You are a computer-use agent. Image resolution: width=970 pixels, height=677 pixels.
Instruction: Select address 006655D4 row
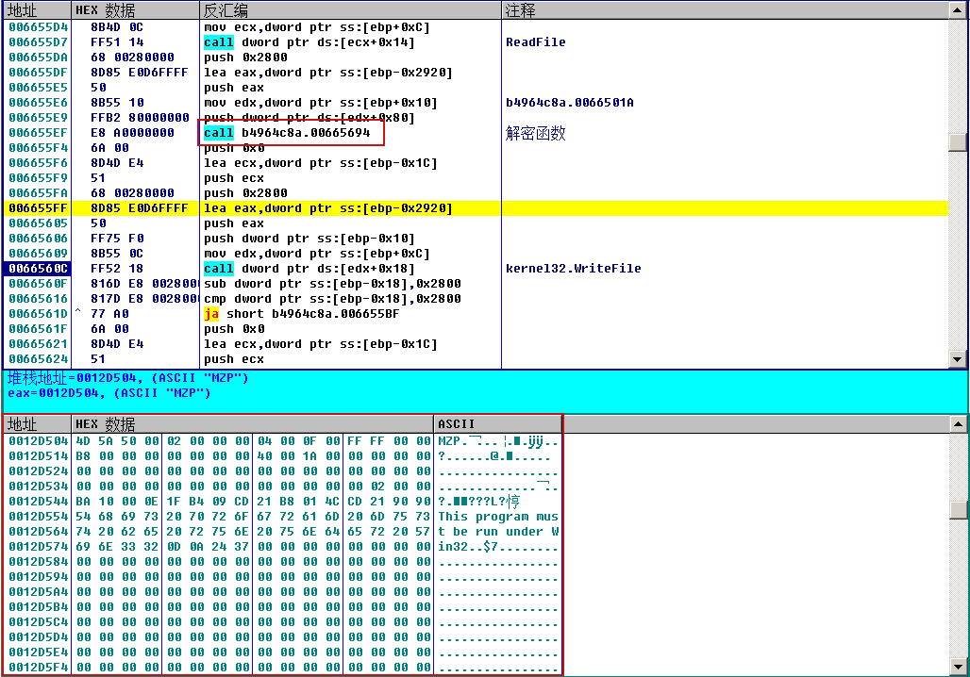(x=476, y=27)
